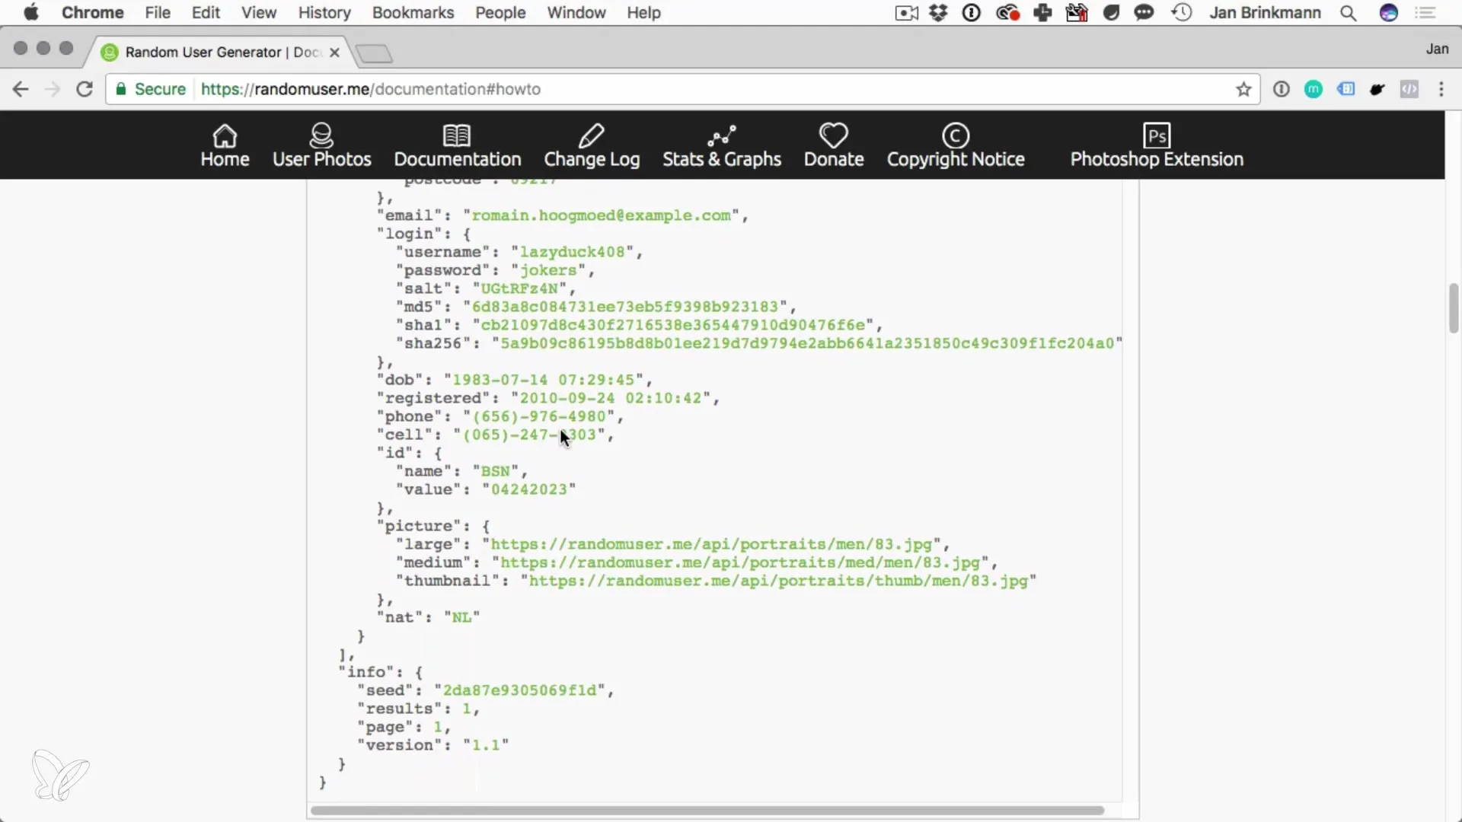Click the thumbnail portrait URL text
The height and width of the screenshot is (822, 1462).
pos(778,581)
